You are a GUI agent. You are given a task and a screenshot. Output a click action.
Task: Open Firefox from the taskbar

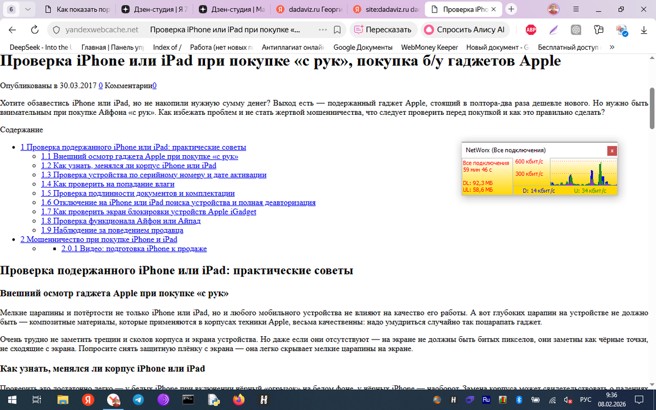[x=238, y=400]
